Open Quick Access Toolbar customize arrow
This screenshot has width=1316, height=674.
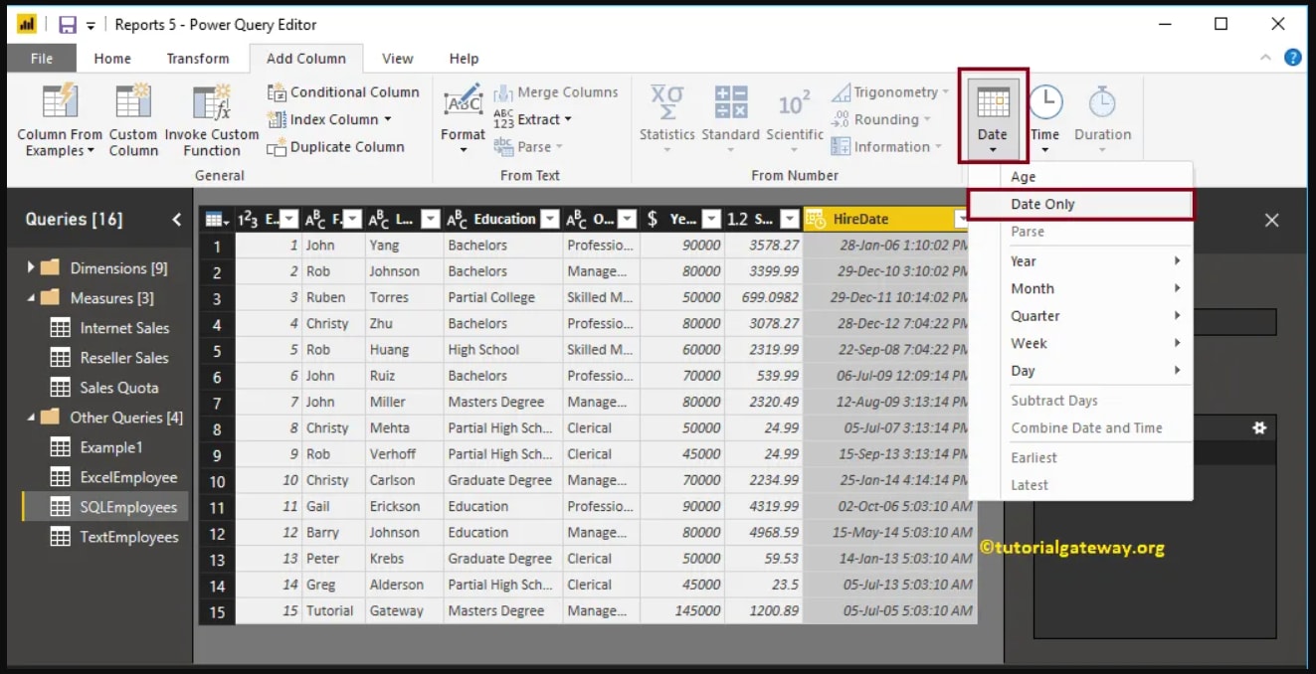pos(91,26)
